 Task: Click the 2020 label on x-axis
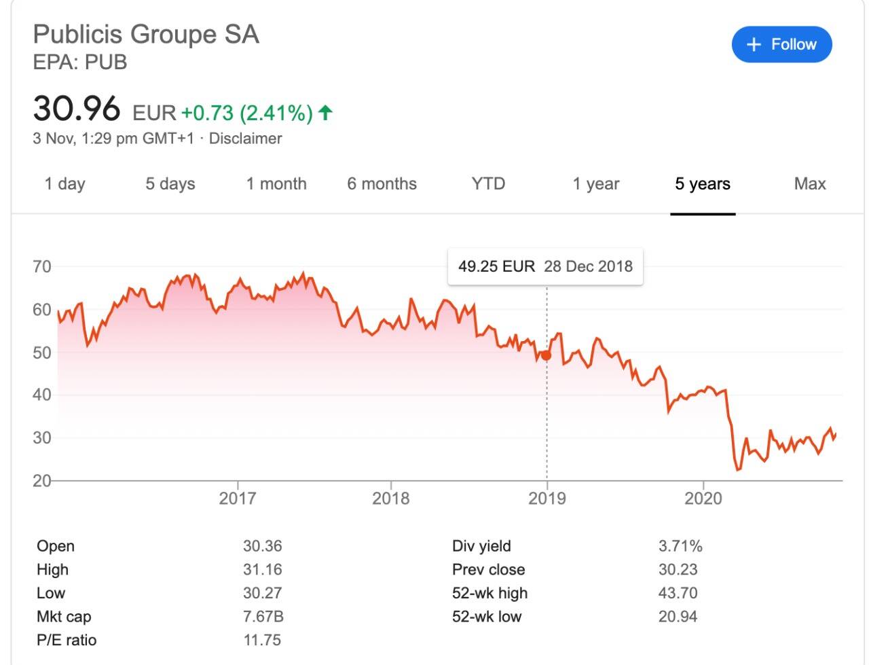[x=703, y=498]
